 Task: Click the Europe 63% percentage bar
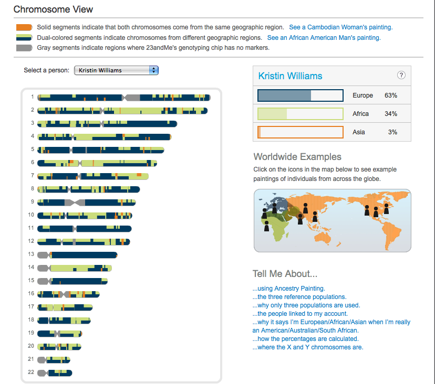(x=300, y=95)
